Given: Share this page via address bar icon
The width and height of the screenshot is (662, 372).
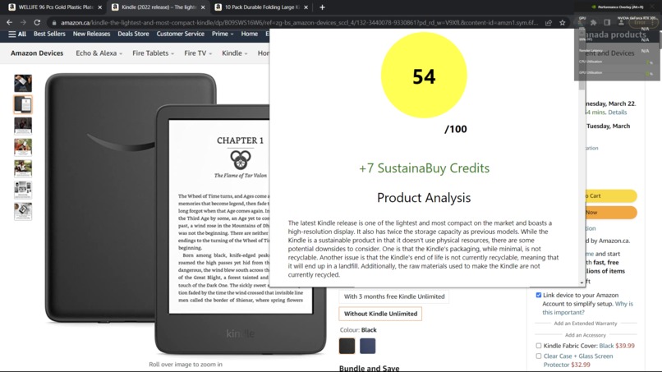Looking at the screenshot, I should pos(549,23).
